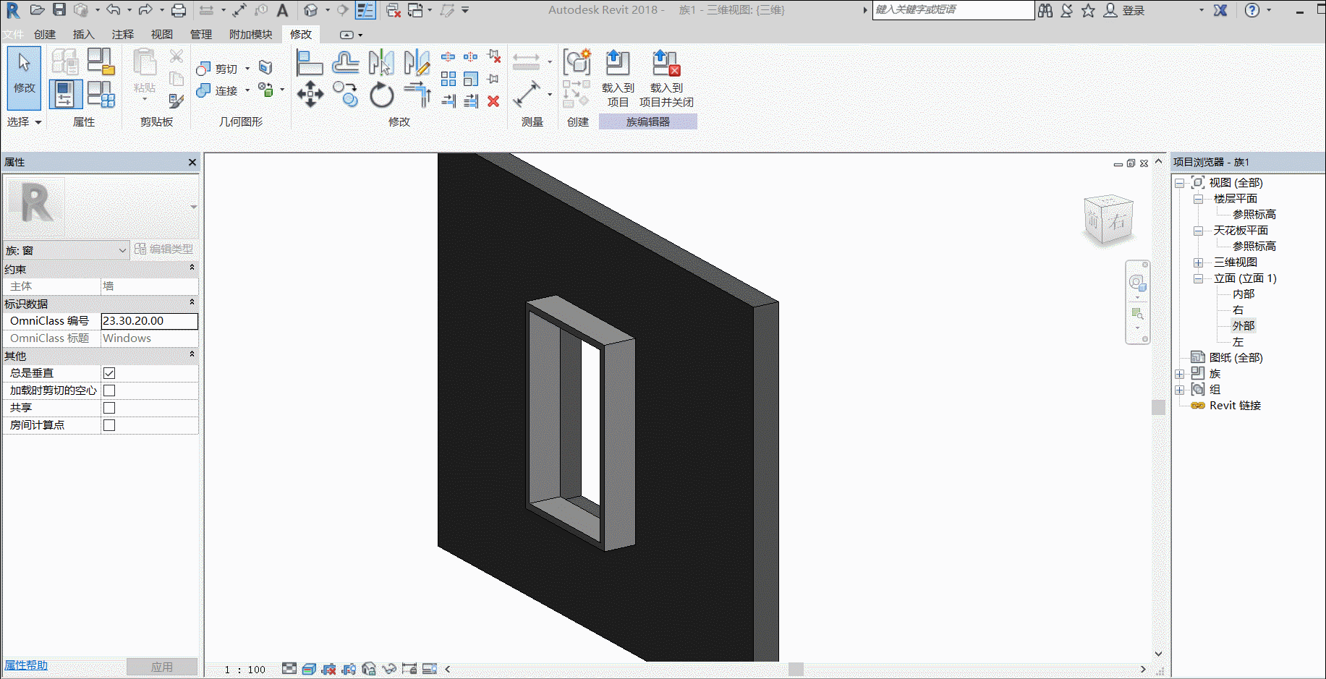Select the Trim/Extend to Corner icon
This screenshot has width=1326, height=679.
(417, 95)
